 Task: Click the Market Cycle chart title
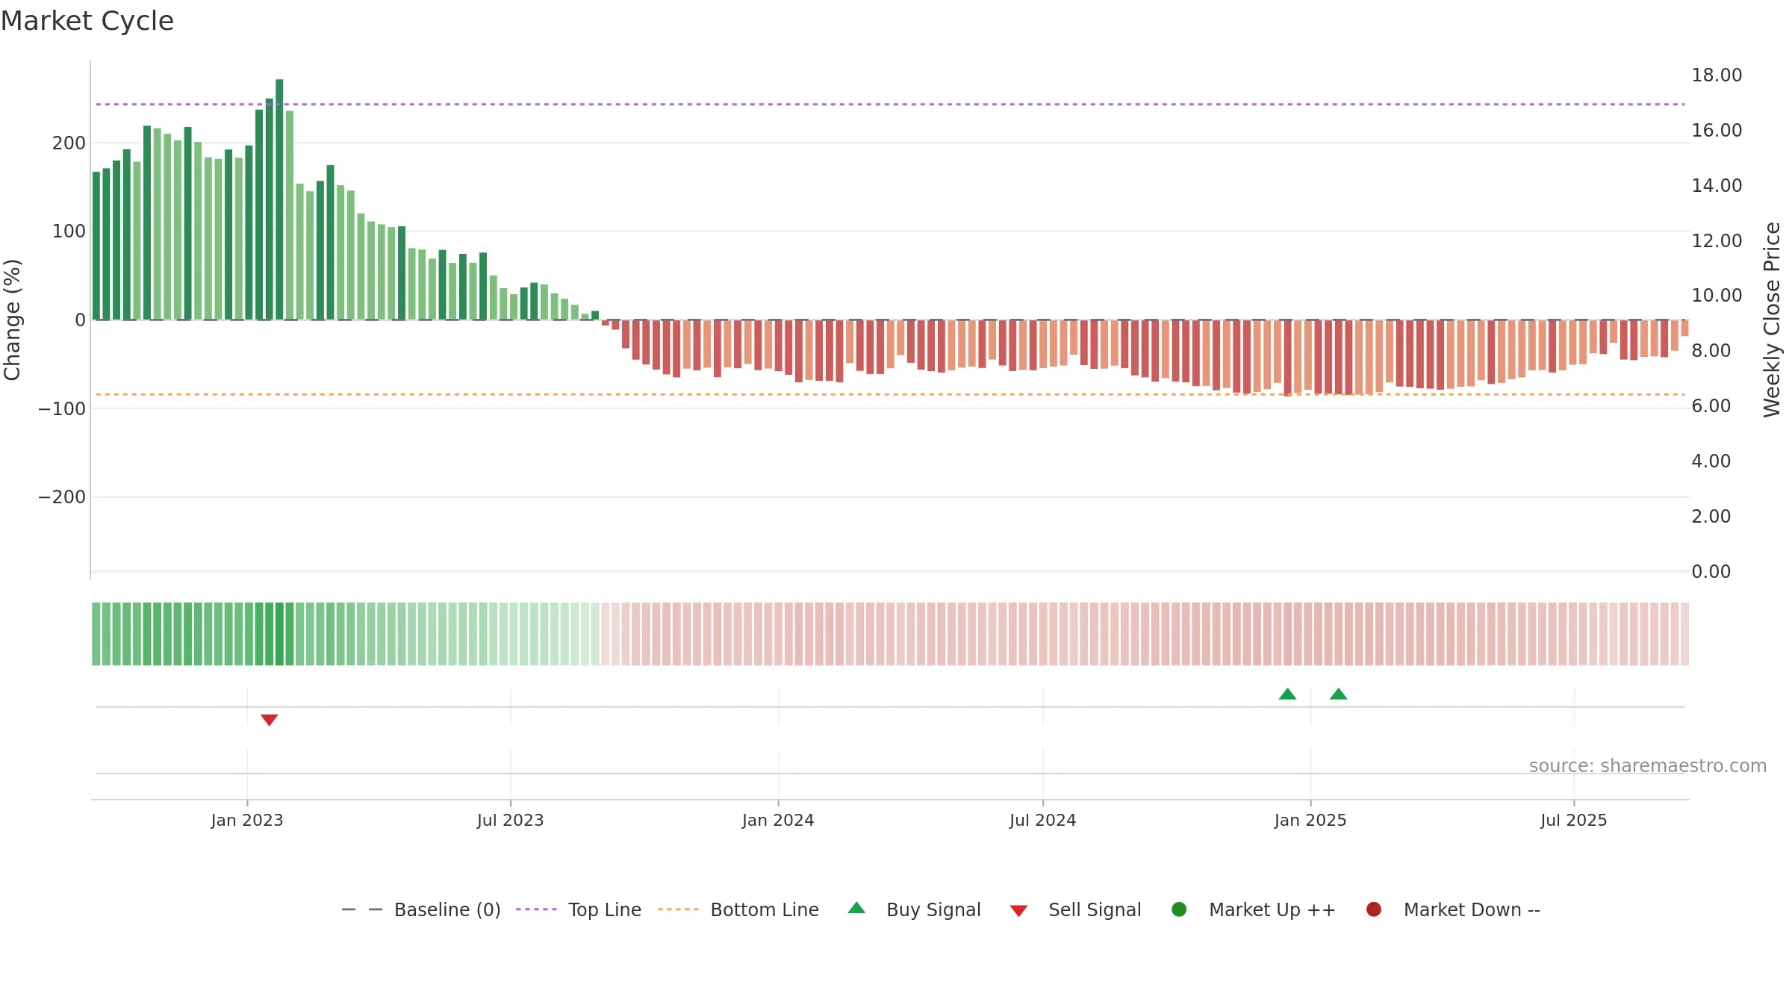click(x=87, y=21)
